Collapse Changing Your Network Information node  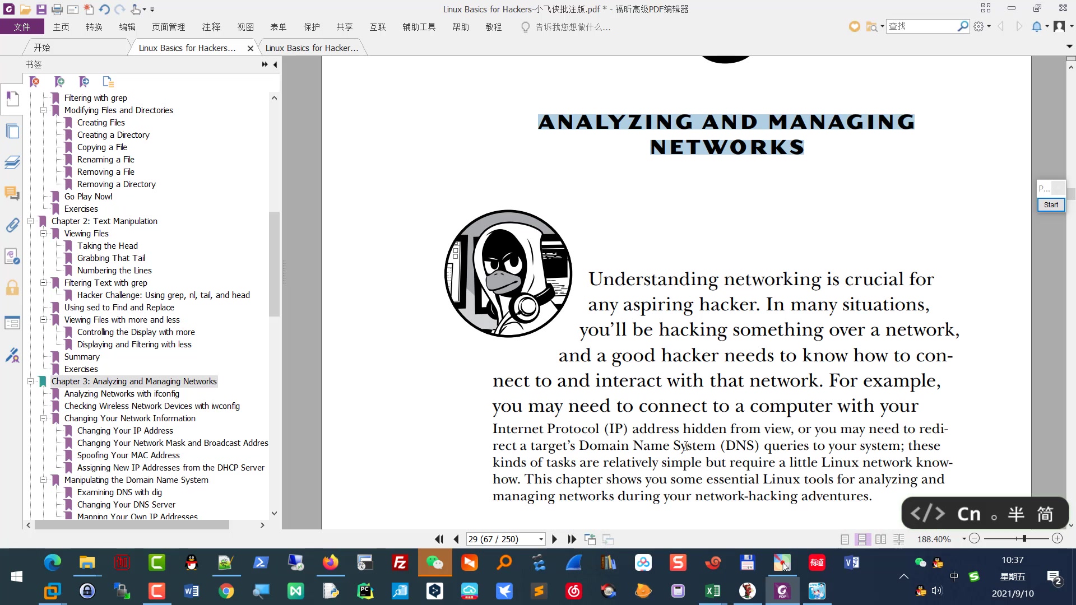click(x=44, y=418)
